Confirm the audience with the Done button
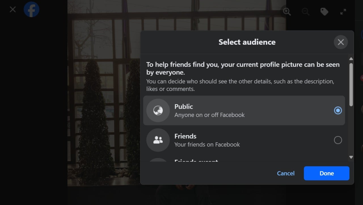363x205 pixels. pos(327,173)
